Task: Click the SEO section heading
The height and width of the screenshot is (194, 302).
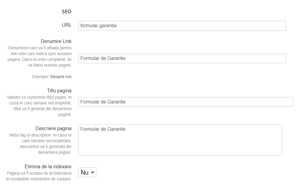Action: [x=67, y=12]
